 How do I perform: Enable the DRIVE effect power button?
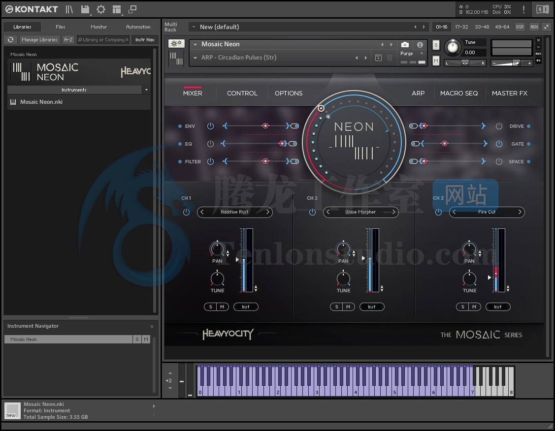(499, 126)
